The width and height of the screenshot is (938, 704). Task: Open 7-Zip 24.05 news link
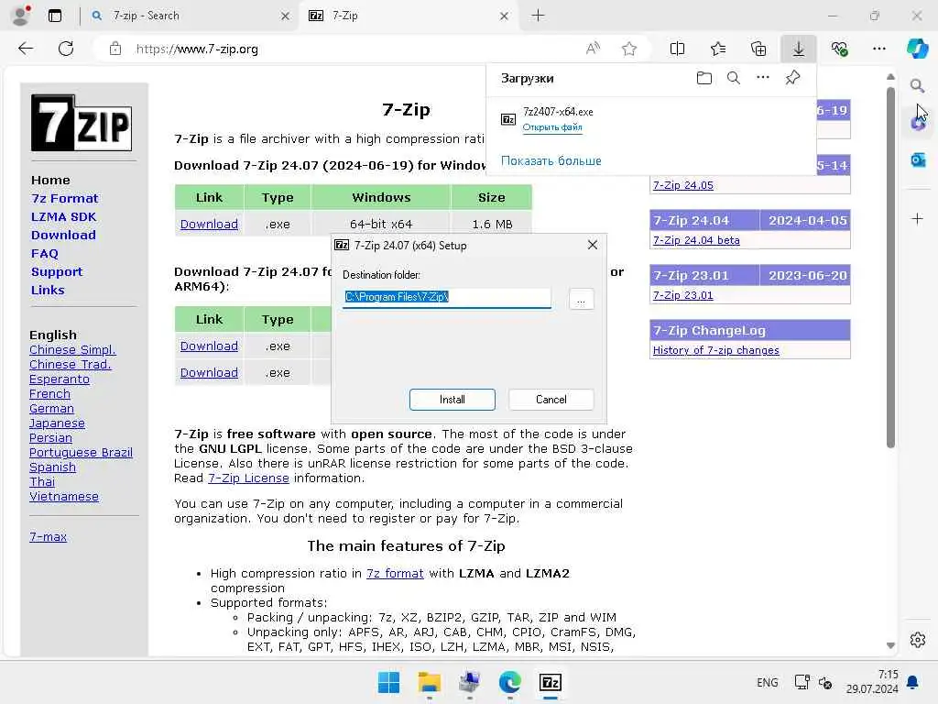(x=682, y=185)
